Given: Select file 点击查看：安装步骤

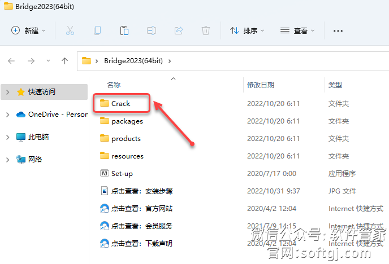Looking at the screenshot, I should [x=142, y=191].
